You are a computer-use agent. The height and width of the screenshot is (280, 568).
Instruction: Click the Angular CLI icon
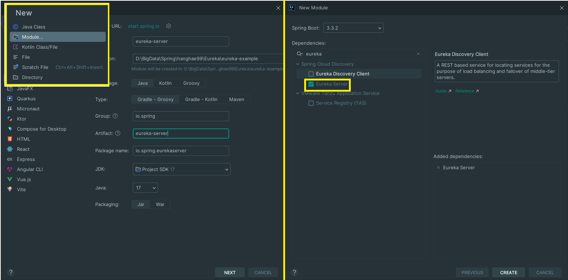(10, 169)
